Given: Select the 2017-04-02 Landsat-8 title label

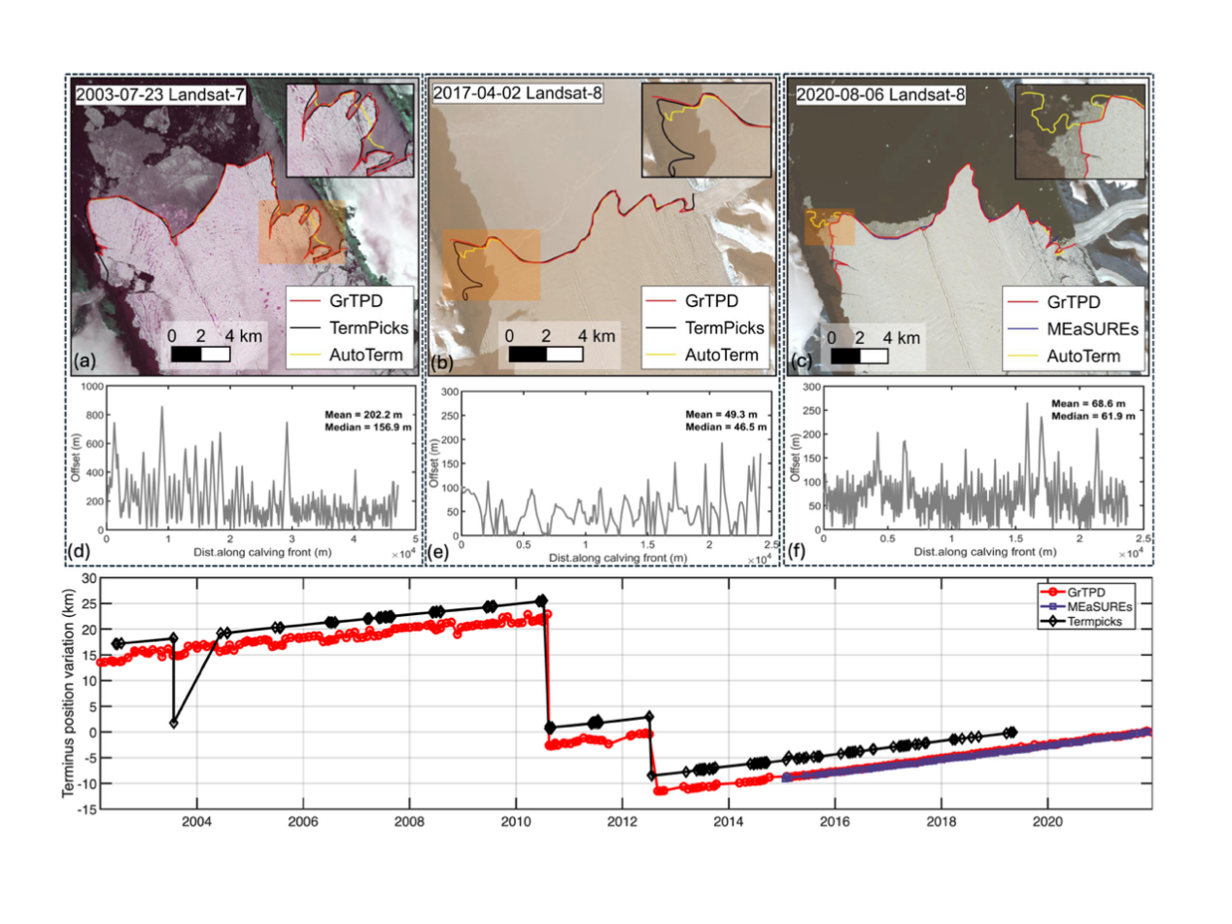Looking at the screenshot, I should pyautogui.click(x=518, y=95).
